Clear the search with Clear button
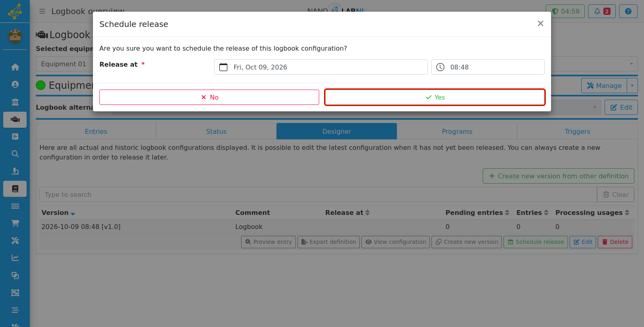This screenshot has width=644, height=327. (615, 194)
